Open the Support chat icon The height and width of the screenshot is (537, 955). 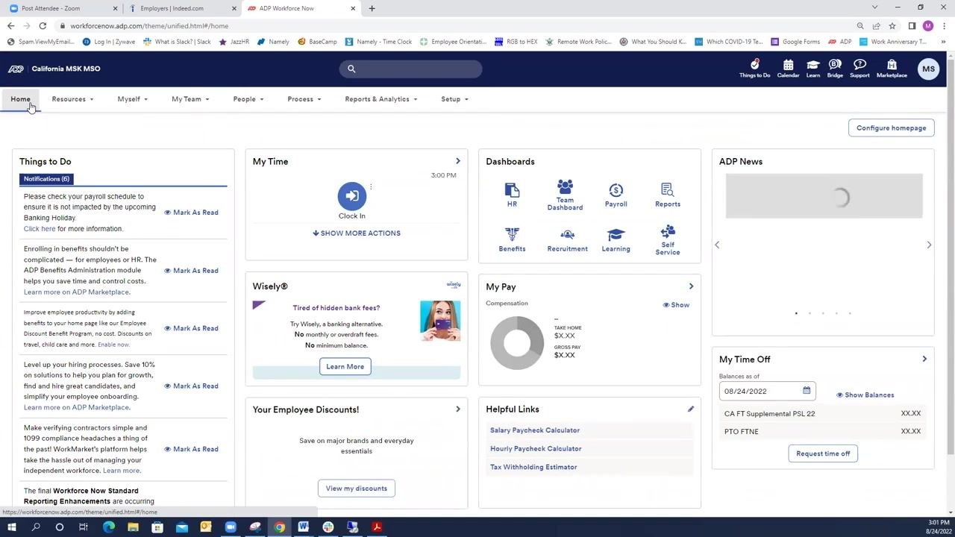(859, 69)
